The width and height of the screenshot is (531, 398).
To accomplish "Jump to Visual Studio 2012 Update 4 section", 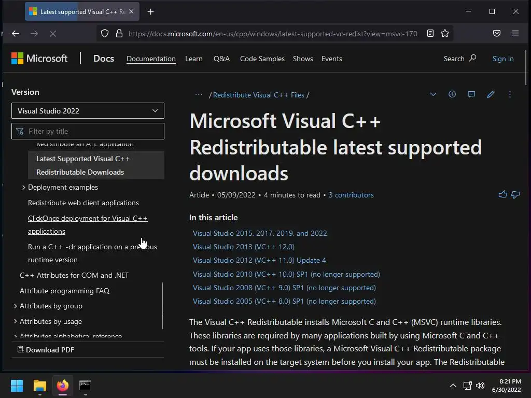I will click(259, 260).
